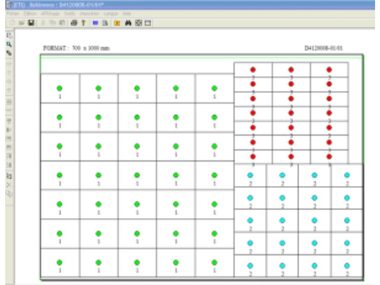380x285 pixels.
Task: Open the Outils menu
Action: click(69, 13)
